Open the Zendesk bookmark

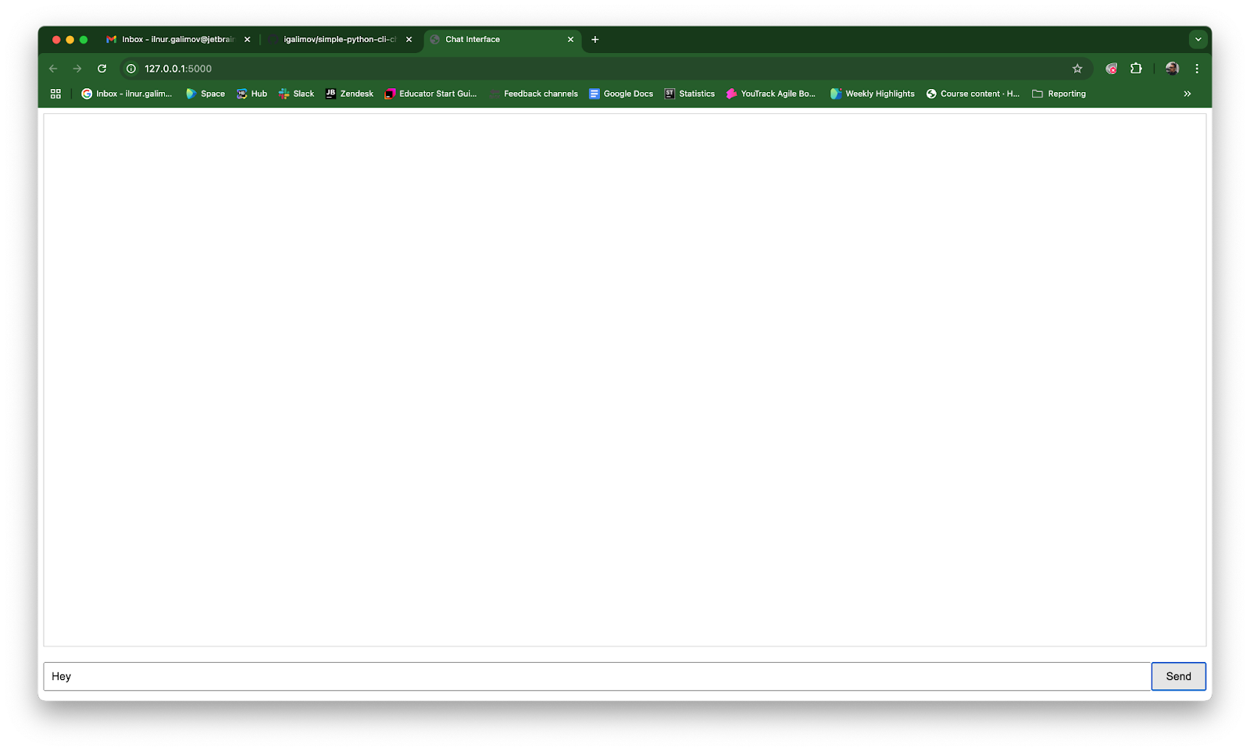[x=349, y=94]
